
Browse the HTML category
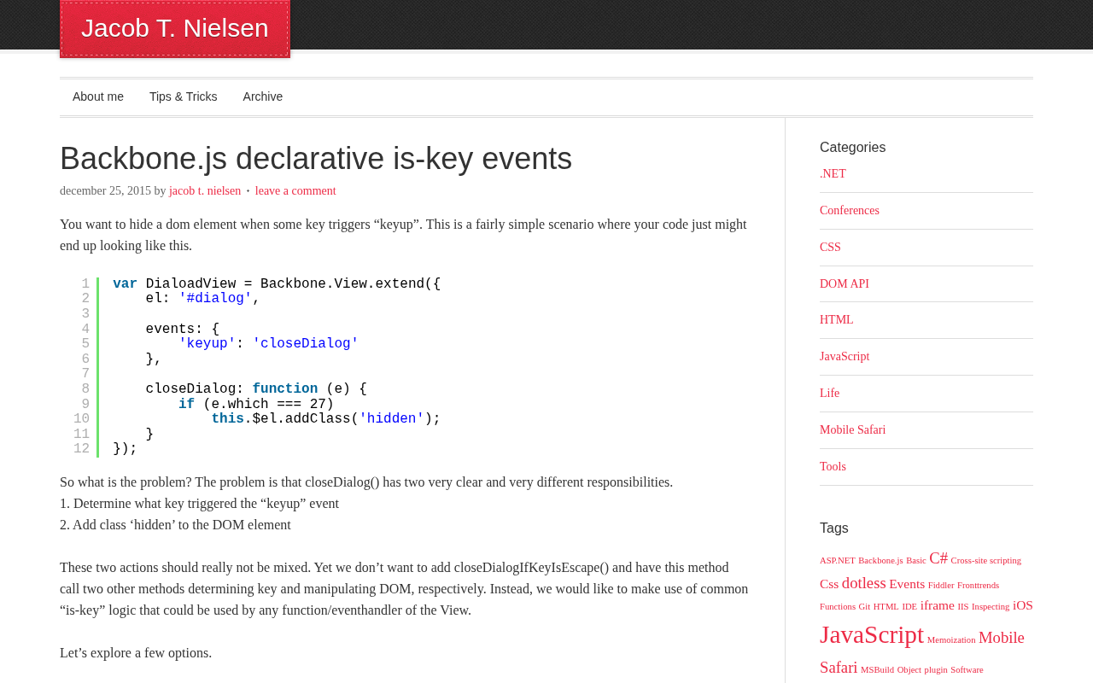tap(836, 320)
